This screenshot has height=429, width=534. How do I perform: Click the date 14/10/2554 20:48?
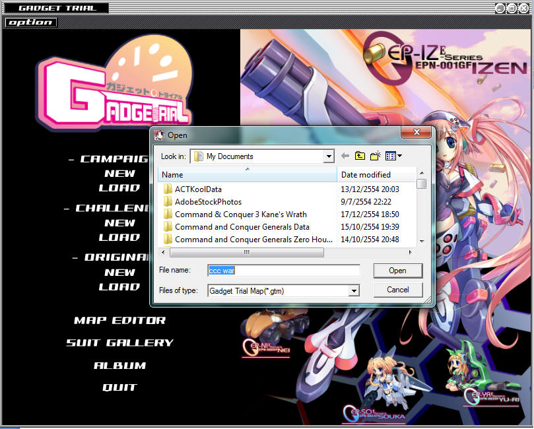click(370, 240)
